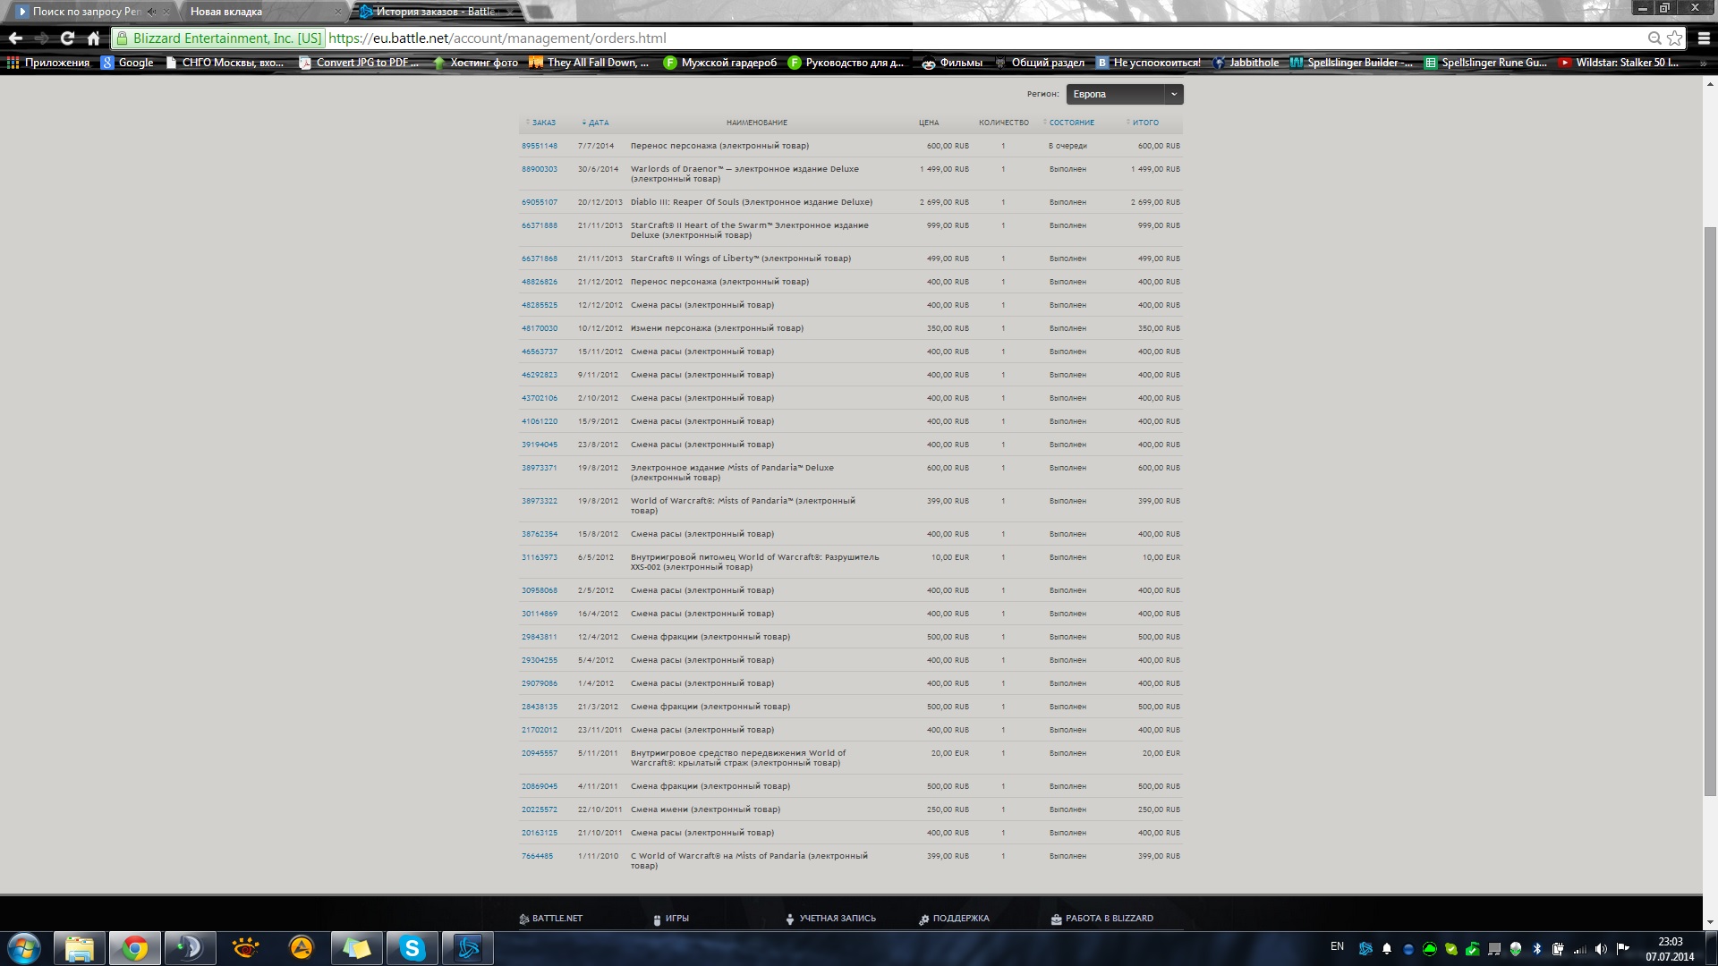Sort orders by the СОСТОЯНИЕ column
The width and height of the screenshot is (1718, 966).
pos(1069,123)
